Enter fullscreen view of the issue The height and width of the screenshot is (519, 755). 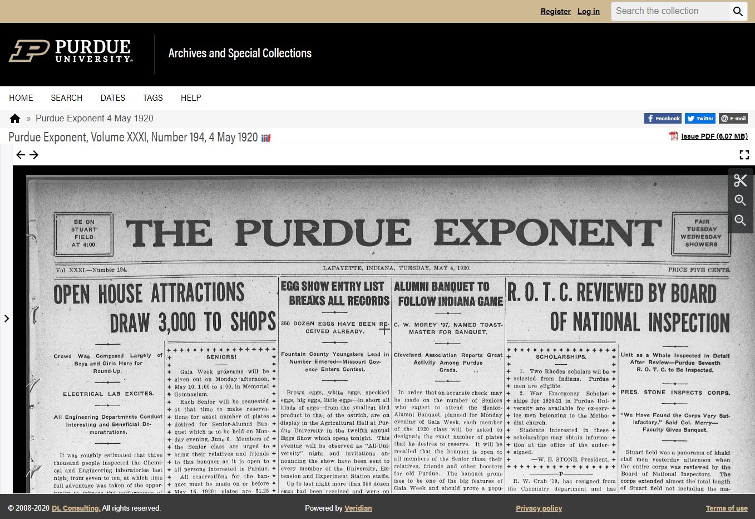coord(744,155)
